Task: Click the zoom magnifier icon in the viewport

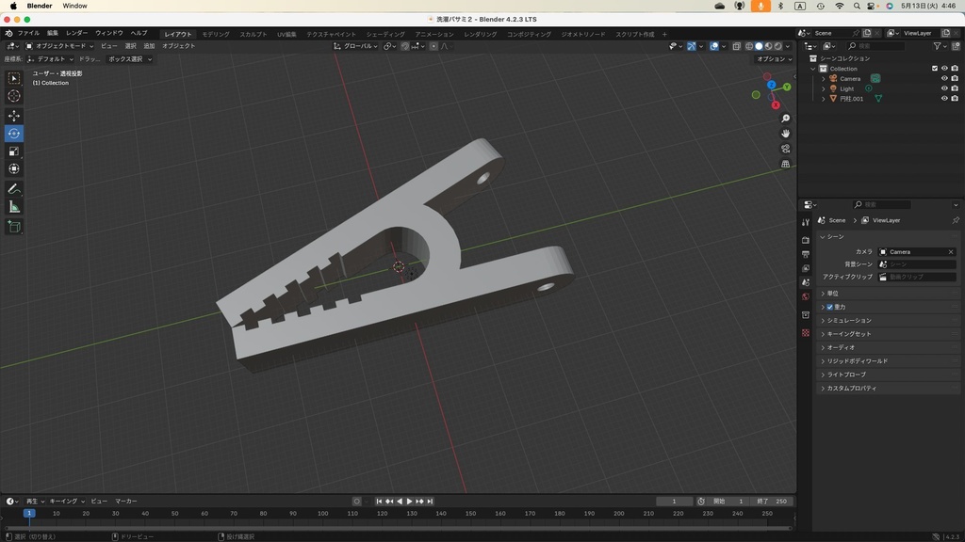Action: tap(786, 119)
